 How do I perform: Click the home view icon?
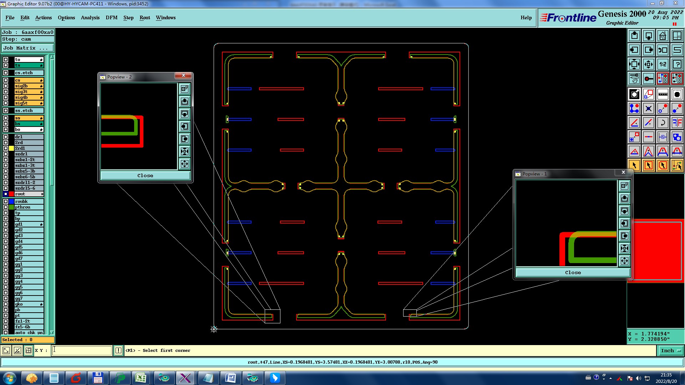tap(663, 36)
